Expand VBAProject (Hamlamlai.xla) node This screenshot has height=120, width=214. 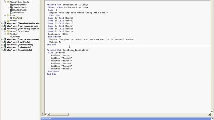click(2, 45)
